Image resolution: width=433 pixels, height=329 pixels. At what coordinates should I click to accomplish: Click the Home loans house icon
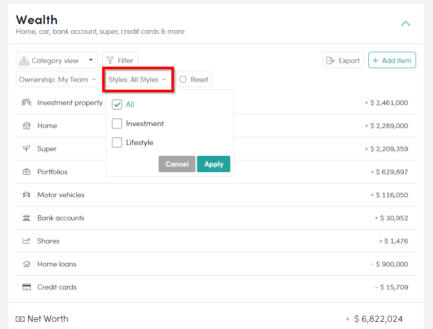[x=27, y=264]
